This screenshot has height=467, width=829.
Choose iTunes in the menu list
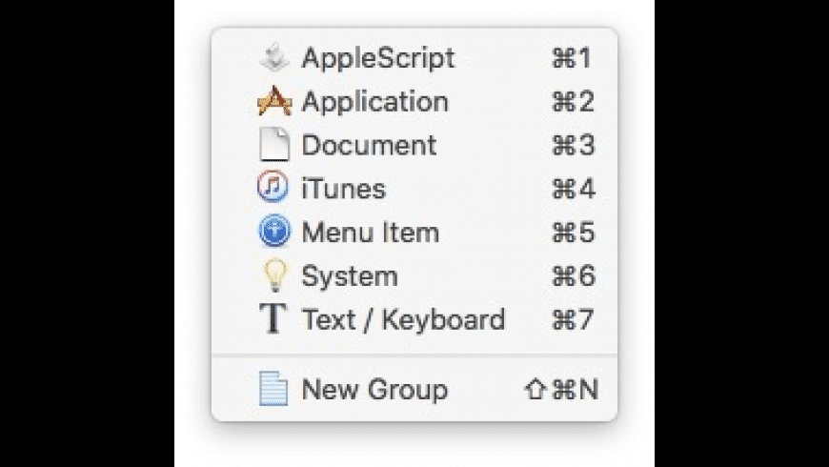343,189
